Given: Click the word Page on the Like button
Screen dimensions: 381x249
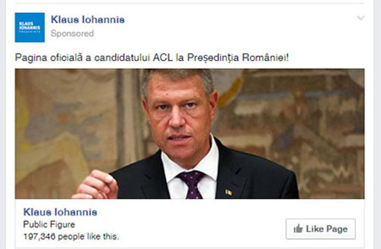Looking at the screenshot, I should click(337, 229).
